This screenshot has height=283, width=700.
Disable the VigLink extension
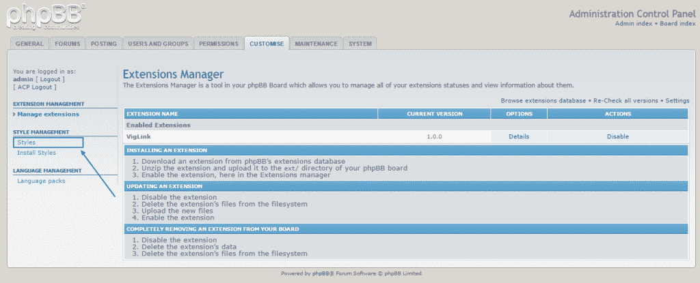617,136
